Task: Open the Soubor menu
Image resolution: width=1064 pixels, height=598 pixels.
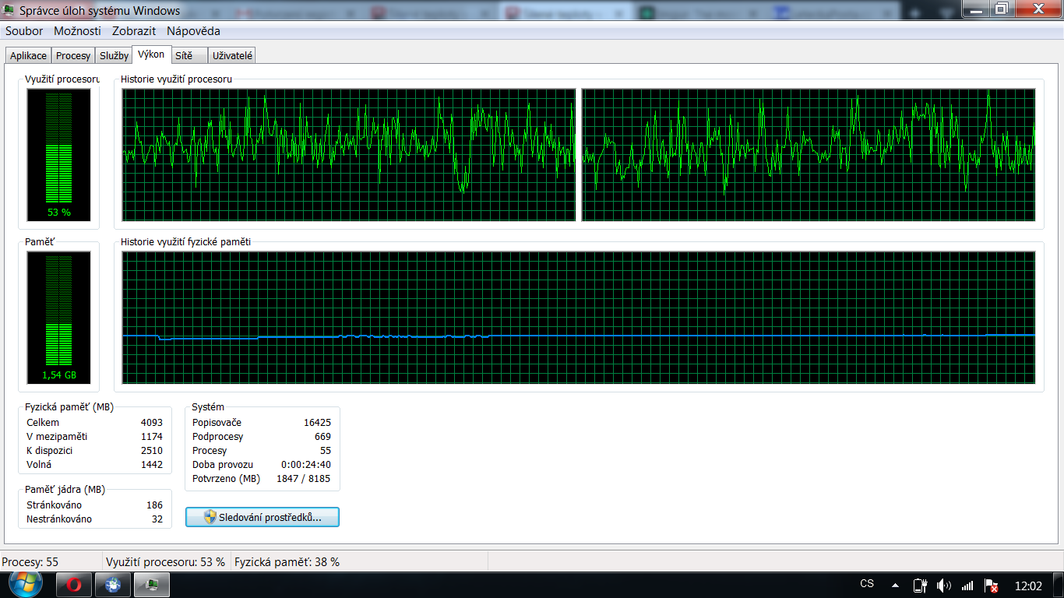Action: point(24,31)
